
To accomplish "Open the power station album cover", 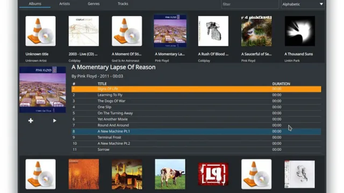I will [127, 174].
